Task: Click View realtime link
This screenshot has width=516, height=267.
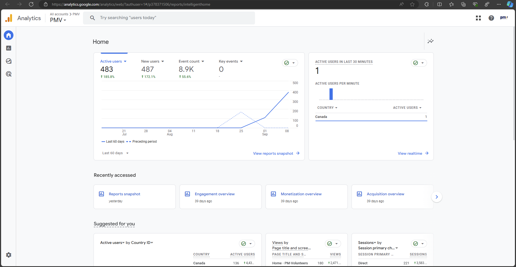Action: click(413, 153)
